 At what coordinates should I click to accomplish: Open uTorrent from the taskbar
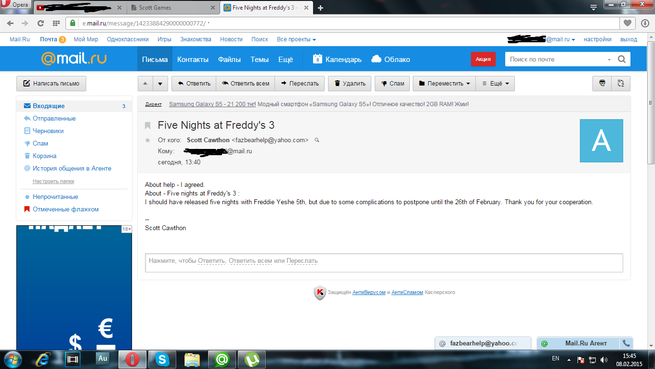pyautogui.click(x=251, y=359)
